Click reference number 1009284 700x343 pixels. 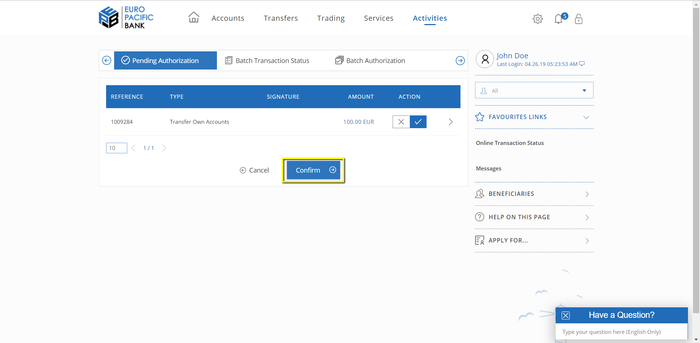pos(122,122)
